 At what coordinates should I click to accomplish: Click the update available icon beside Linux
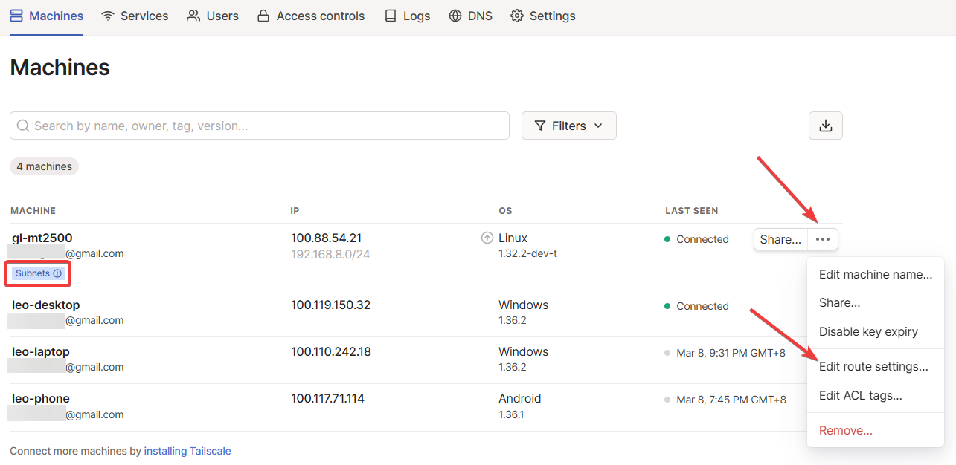(487, 238)
